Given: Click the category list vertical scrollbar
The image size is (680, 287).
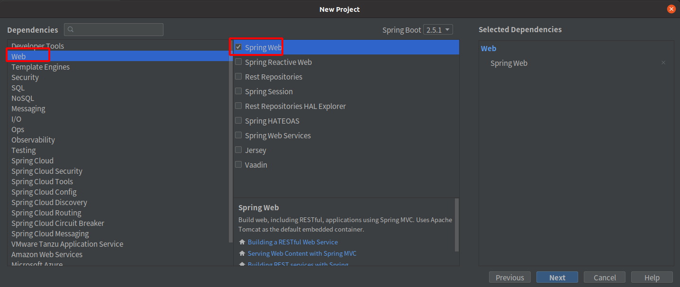Looking at the screenshot, I should pyautogui.click(x=231, y=142).
